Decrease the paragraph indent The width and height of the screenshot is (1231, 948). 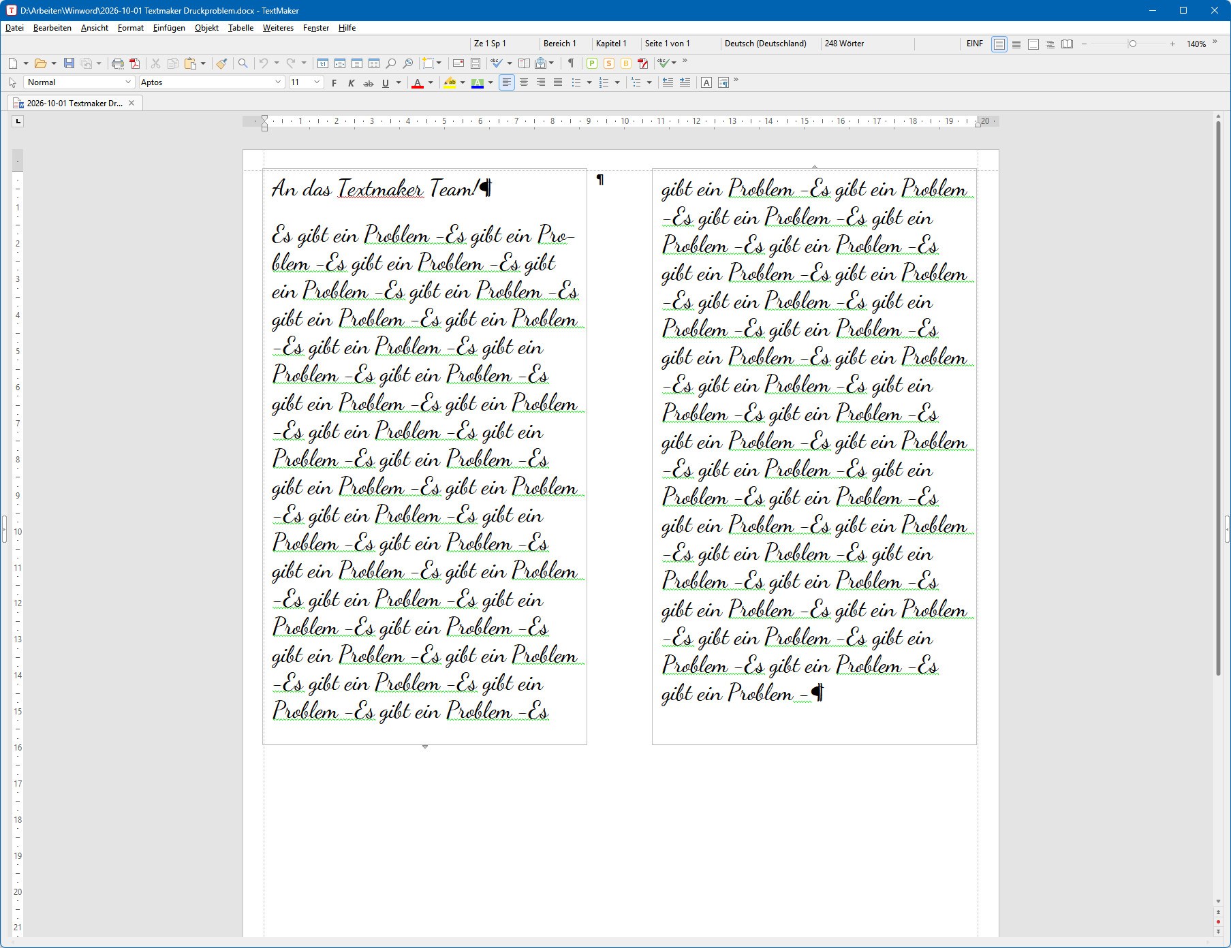668,82
